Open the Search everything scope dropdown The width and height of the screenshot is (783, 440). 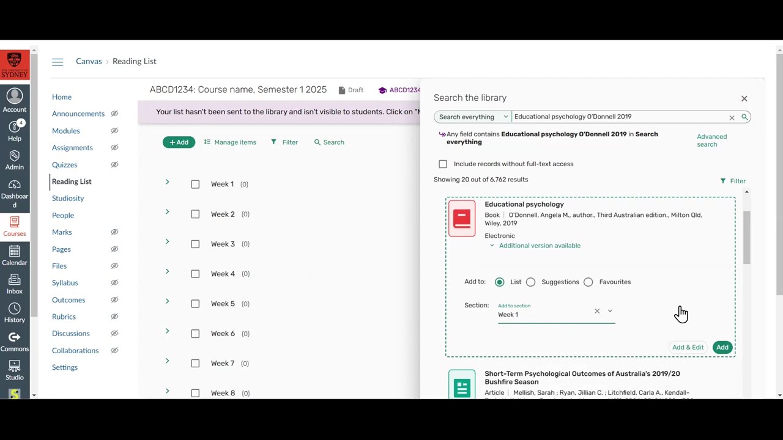click(473, 117)
